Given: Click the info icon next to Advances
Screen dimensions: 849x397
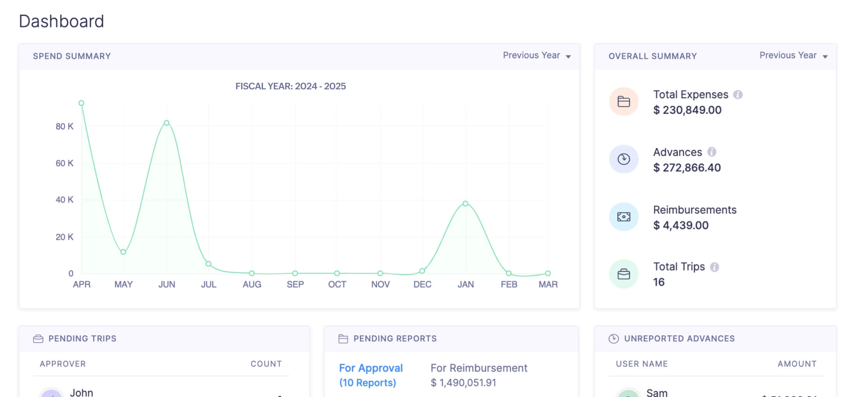Looking at the screenshot, I should click(712, 152).
